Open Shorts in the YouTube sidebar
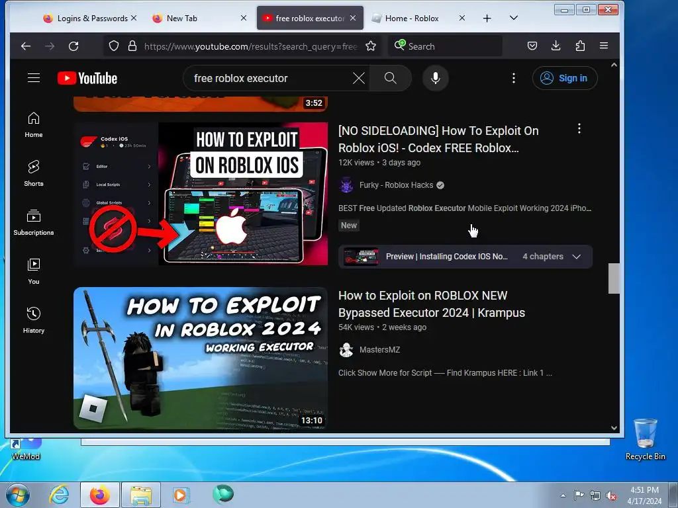The width and height of the screenshot is (678, 508). (34, 174)
